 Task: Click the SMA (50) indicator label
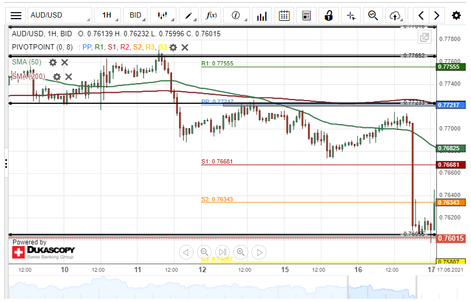coord(27,62)
